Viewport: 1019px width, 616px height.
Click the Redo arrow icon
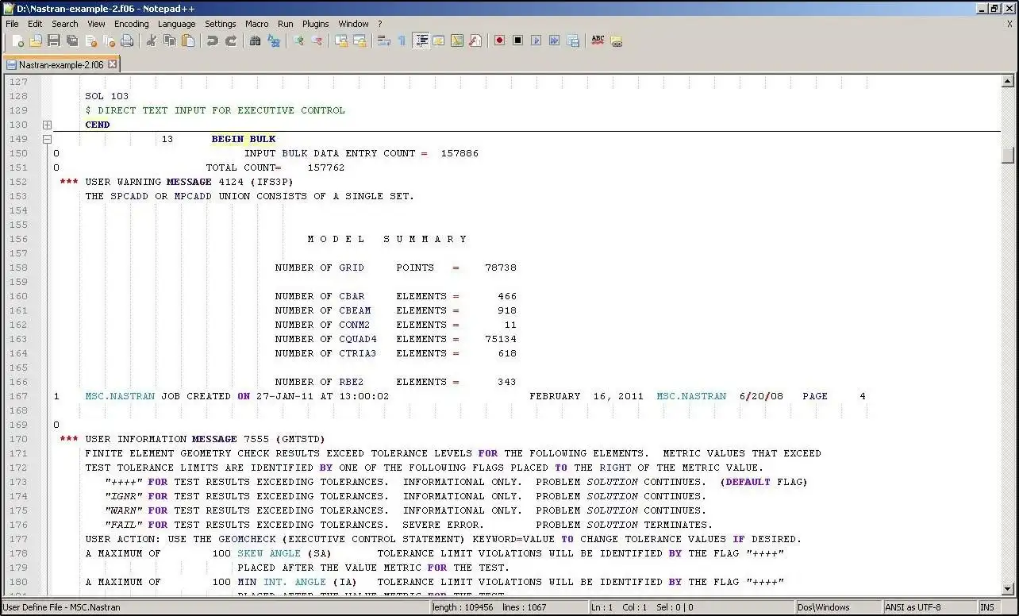231,40
